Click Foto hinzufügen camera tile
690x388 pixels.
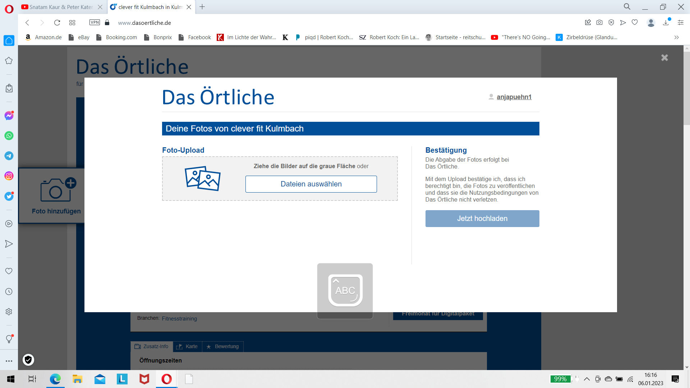coord(52,195)
